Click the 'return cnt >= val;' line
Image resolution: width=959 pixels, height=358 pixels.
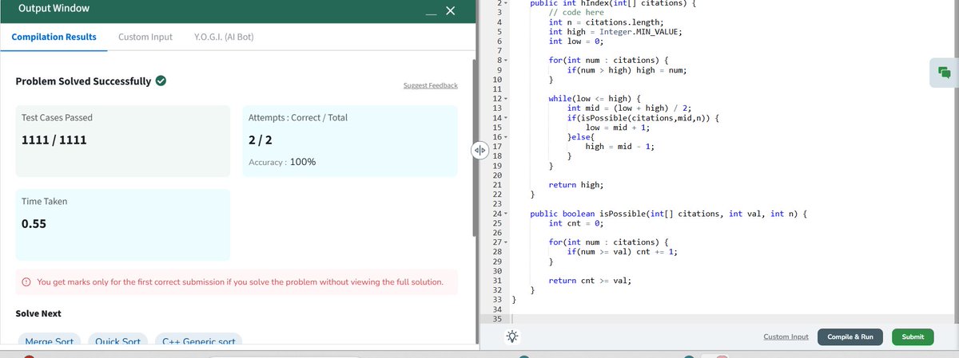tap(590, 281)
